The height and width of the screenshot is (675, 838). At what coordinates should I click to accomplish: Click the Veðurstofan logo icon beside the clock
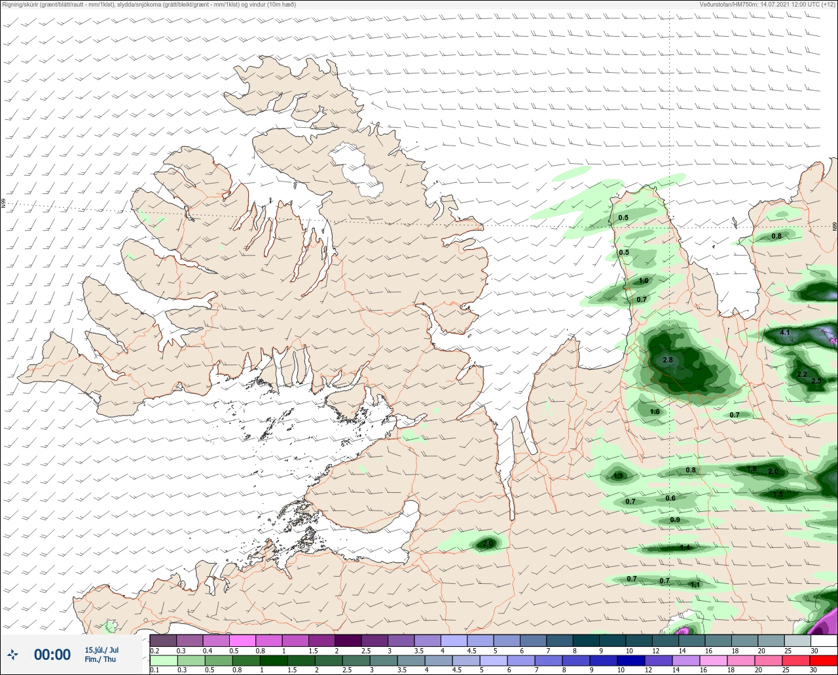coord(12,654)
